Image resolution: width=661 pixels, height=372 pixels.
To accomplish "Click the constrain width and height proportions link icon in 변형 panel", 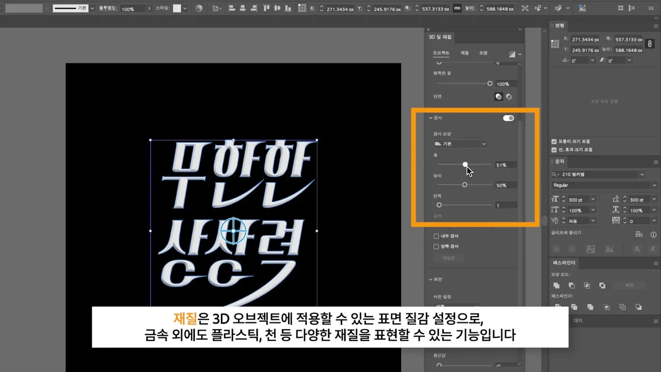I will coord(650,44).
